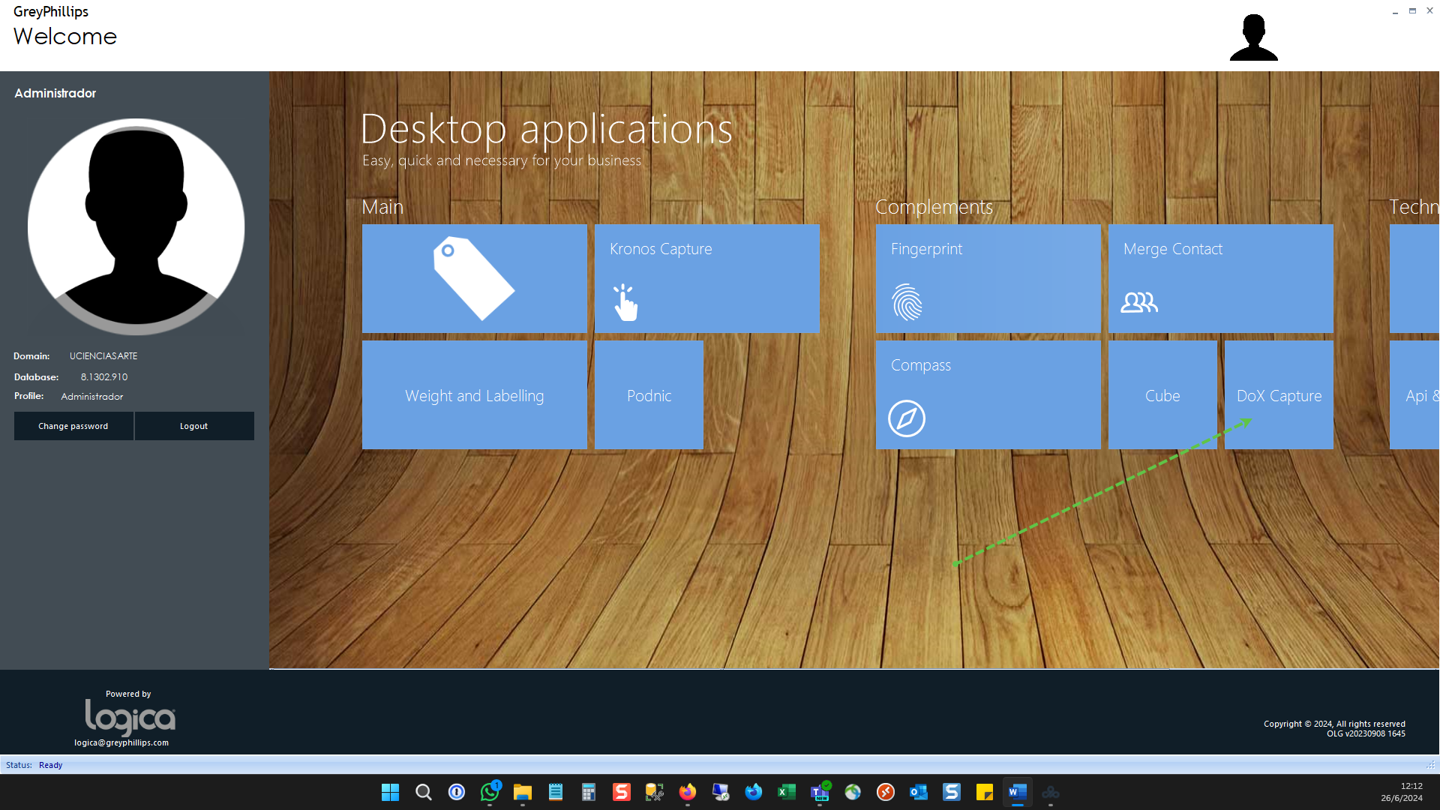The height and width of the screenshot is (810, 1440).
Task: Click the Ready status text
Action: [x=50, y=765]
